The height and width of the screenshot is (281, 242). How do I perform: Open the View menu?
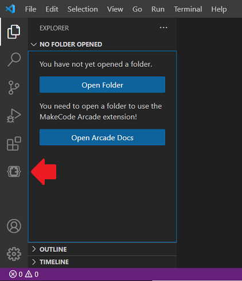[115, 9]
